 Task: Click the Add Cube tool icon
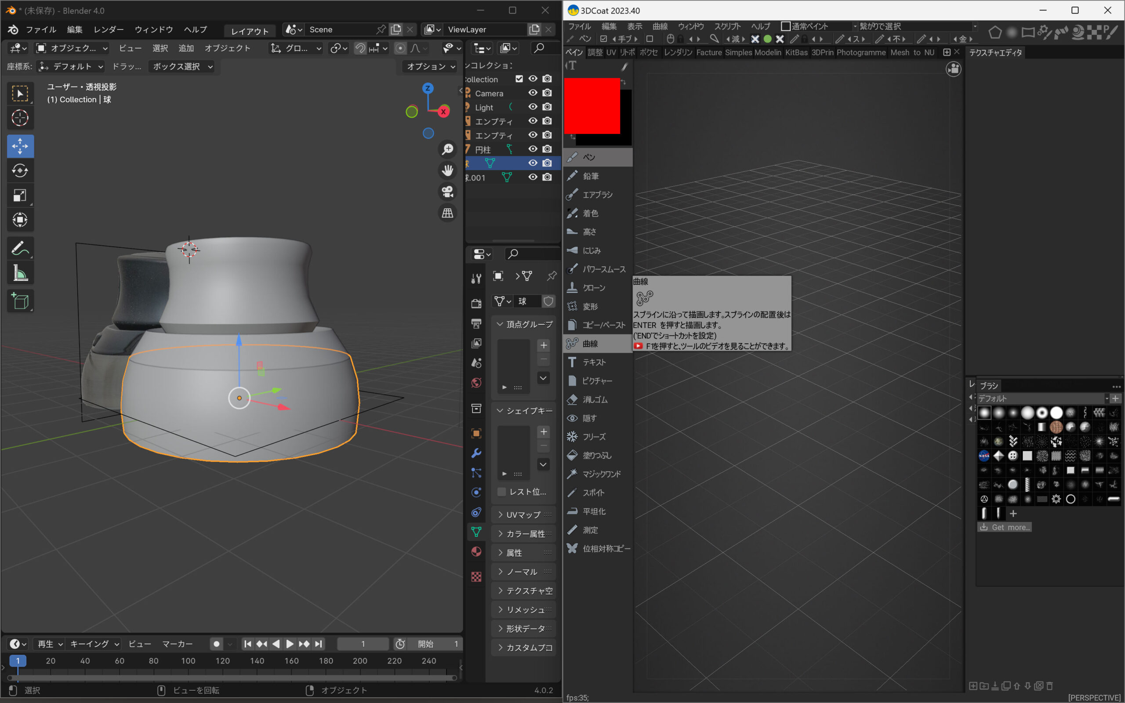(x=20, y=301)
